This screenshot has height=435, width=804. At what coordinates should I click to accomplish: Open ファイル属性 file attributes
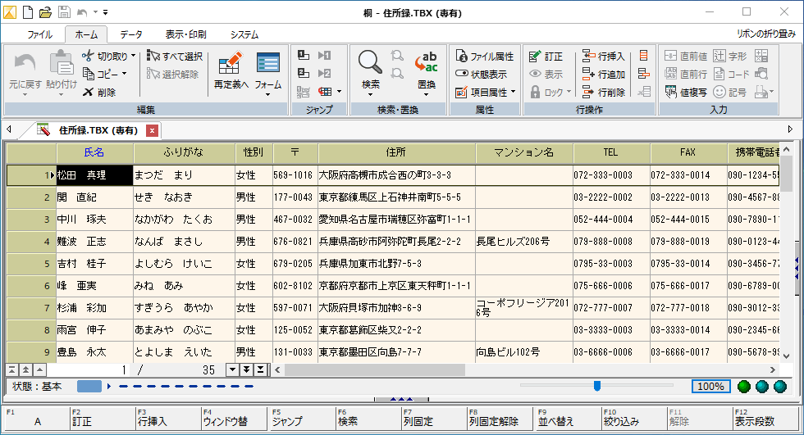(x=485, y=56)
